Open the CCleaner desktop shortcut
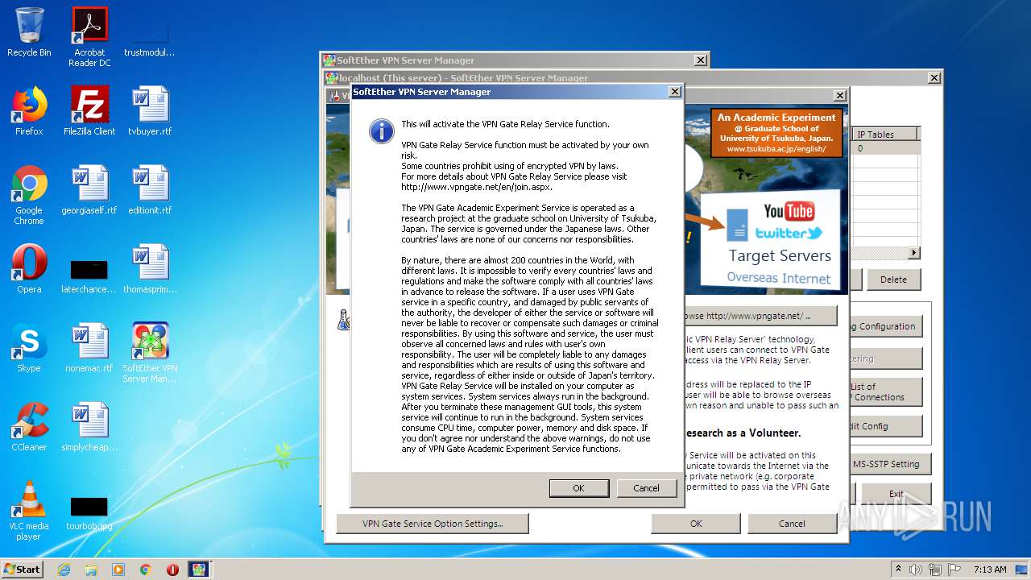This screenshot has height=580, width=1031. [x=29, y=427]
